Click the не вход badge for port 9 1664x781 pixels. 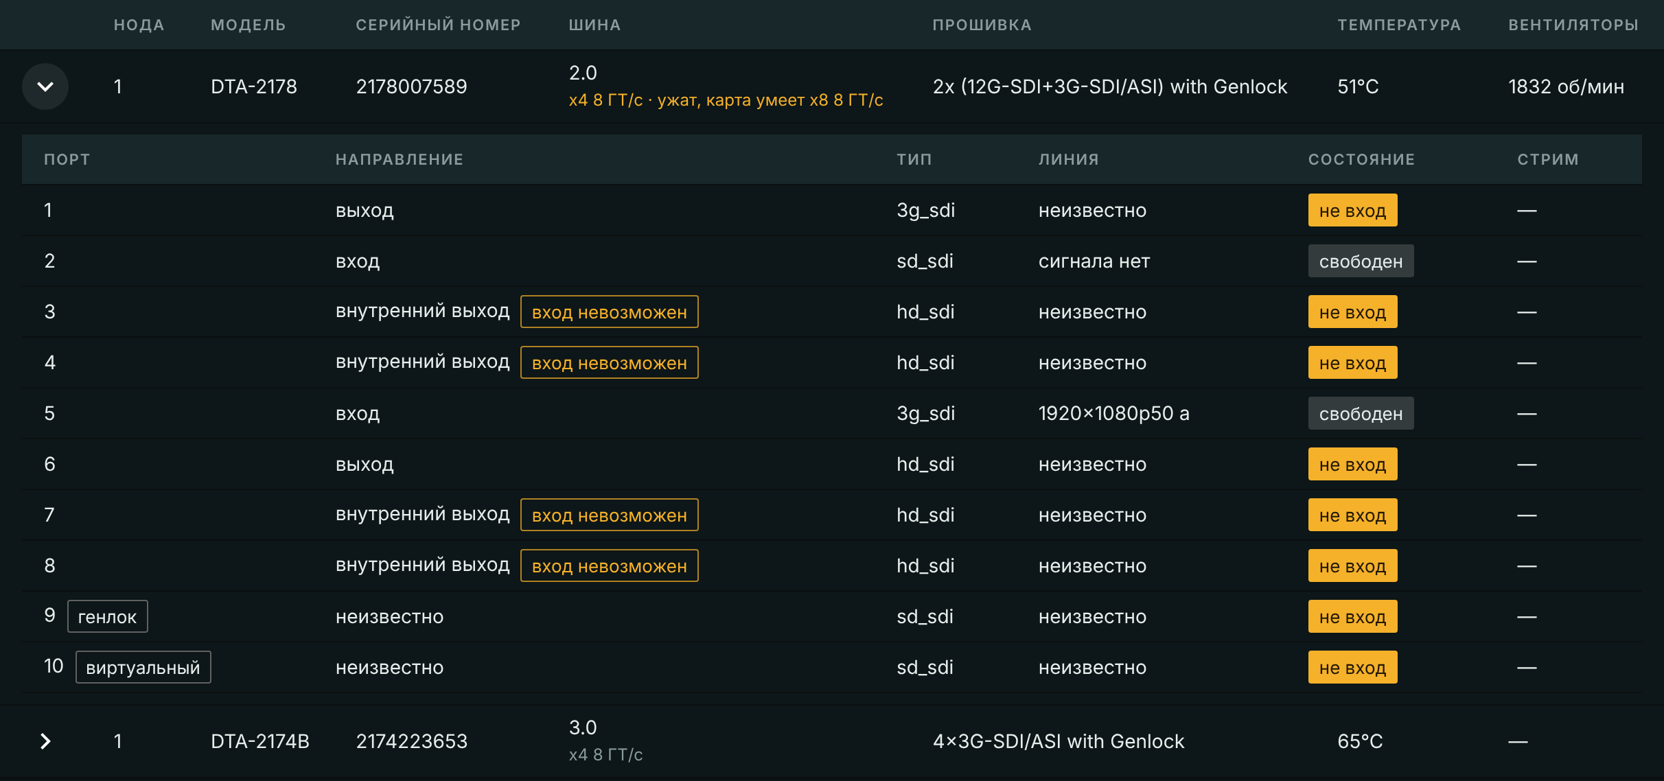point(1352,616)
